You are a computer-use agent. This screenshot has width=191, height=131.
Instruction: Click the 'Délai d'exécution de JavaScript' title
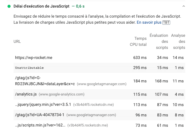point(41,6)
